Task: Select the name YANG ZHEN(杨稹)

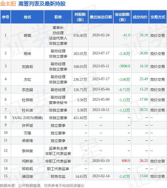Action: 27,118
